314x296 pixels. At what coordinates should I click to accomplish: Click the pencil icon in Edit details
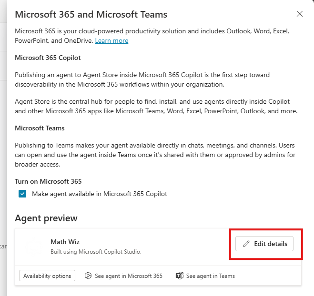click(x=246, y=244)
